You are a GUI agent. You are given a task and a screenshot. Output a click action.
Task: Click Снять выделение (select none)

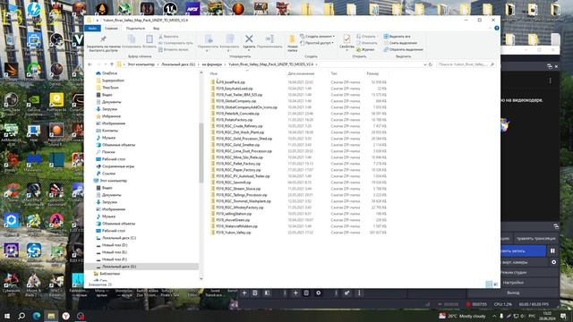(400, 43)
